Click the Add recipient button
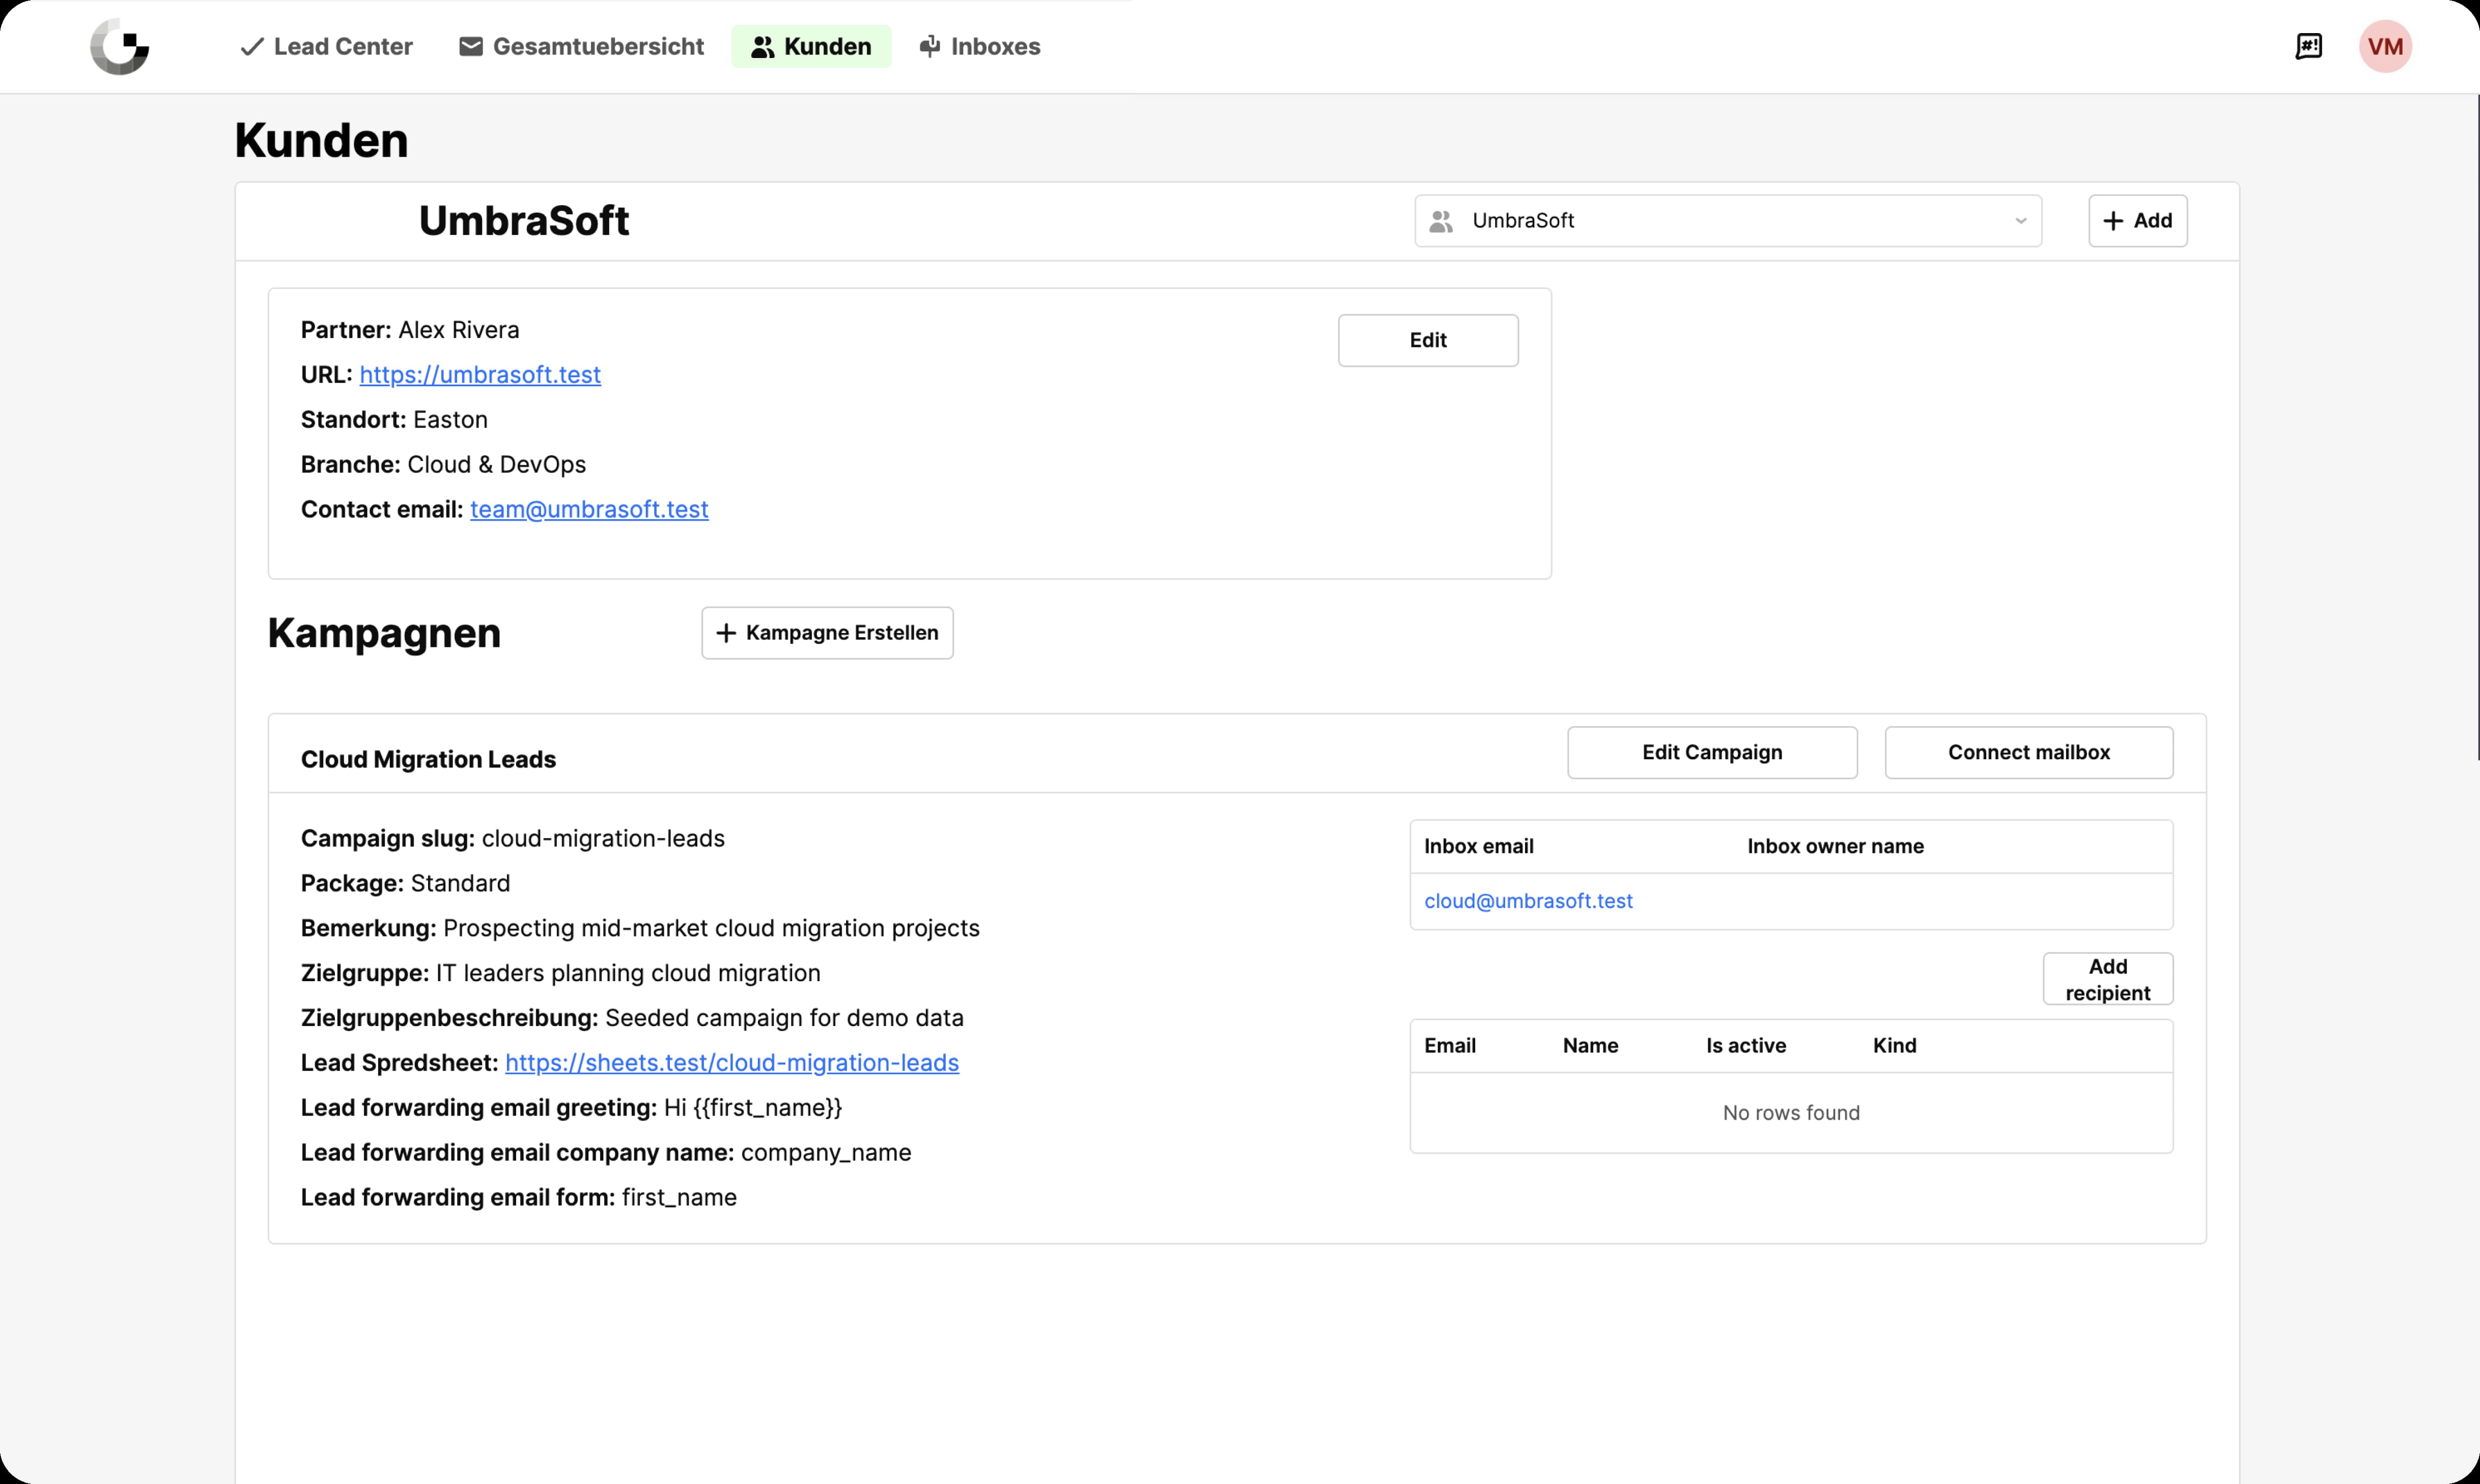The height and width of the screenshot is (1484, 2480). (2107, 979)
